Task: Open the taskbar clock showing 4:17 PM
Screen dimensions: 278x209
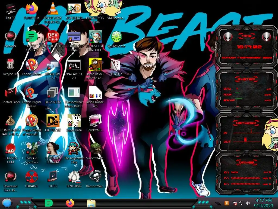Action: tap(263, 203)
